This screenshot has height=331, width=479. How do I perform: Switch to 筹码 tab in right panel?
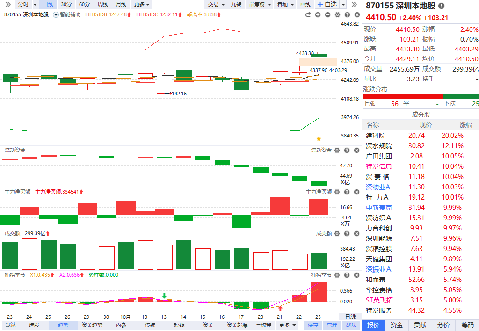click(467, 325)
